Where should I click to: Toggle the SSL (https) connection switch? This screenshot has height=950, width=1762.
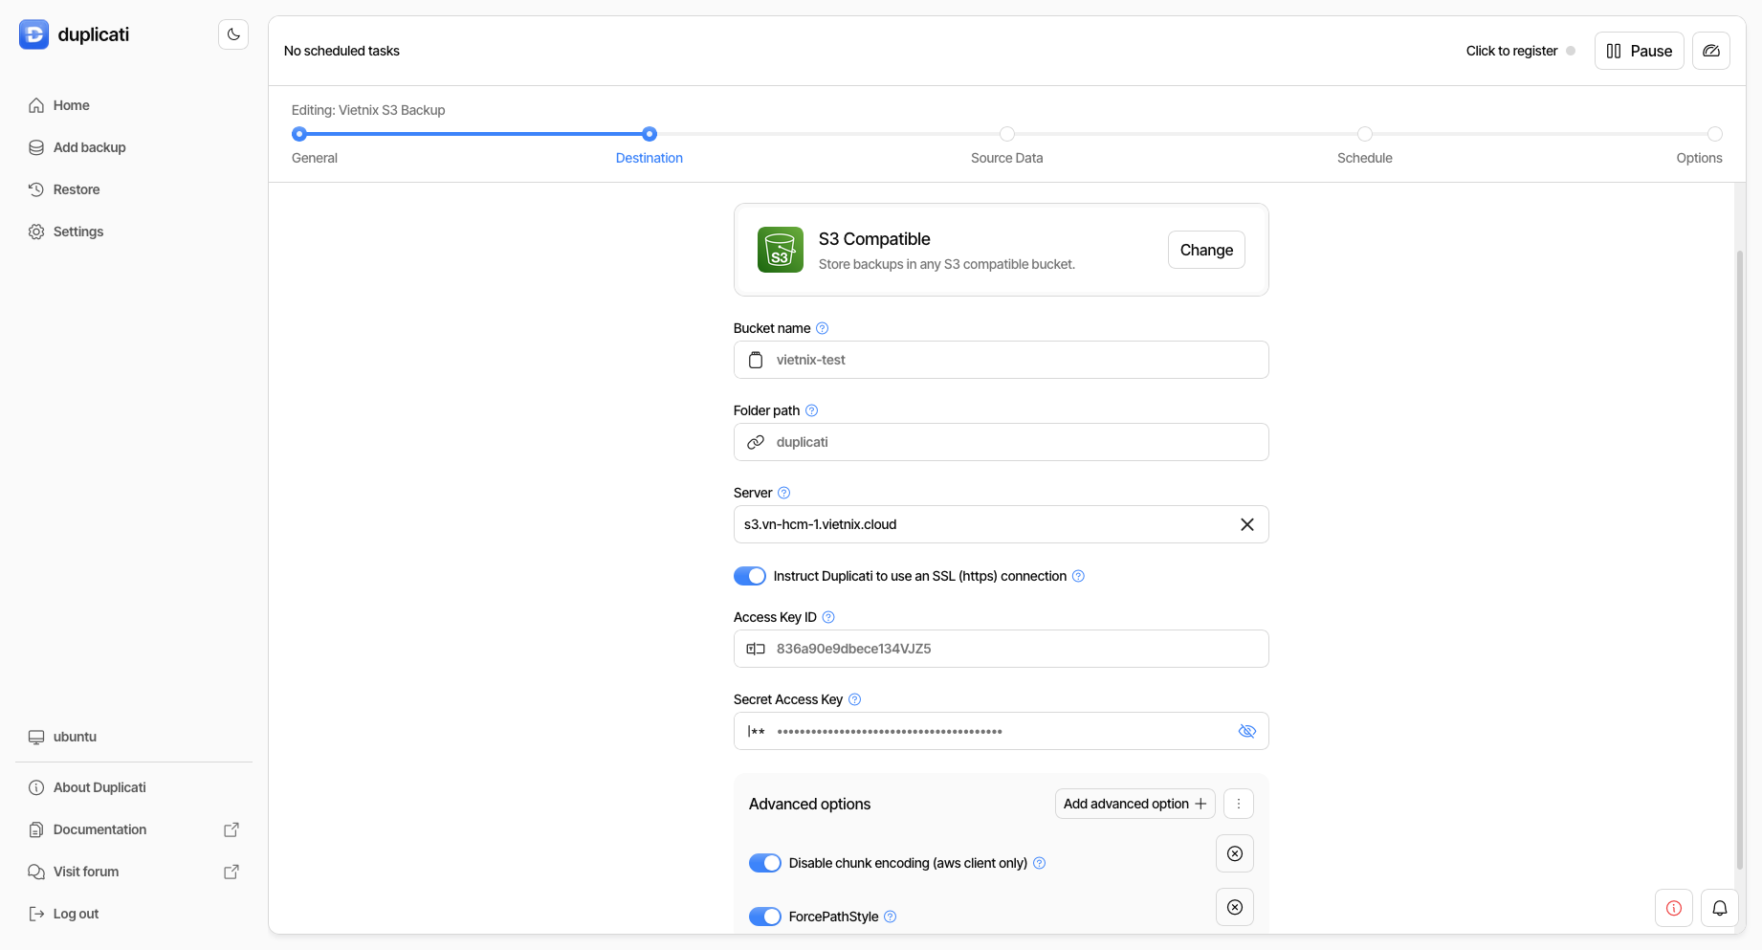pyautogui.click(x=750, y=576)
